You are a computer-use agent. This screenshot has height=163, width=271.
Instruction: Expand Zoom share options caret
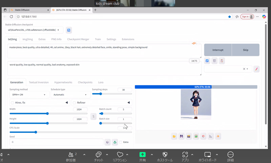tap(152, 155)
